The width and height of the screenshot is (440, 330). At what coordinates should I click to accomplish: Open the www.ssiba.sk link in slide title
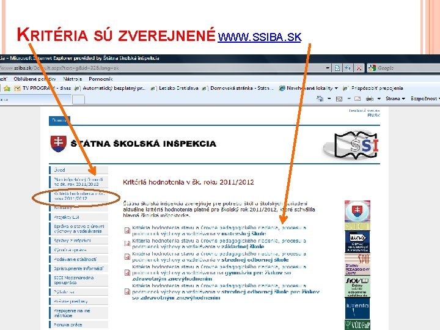259,37
